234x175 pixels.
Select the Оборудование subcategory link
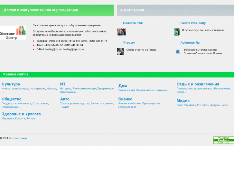(x=127, y=107)
